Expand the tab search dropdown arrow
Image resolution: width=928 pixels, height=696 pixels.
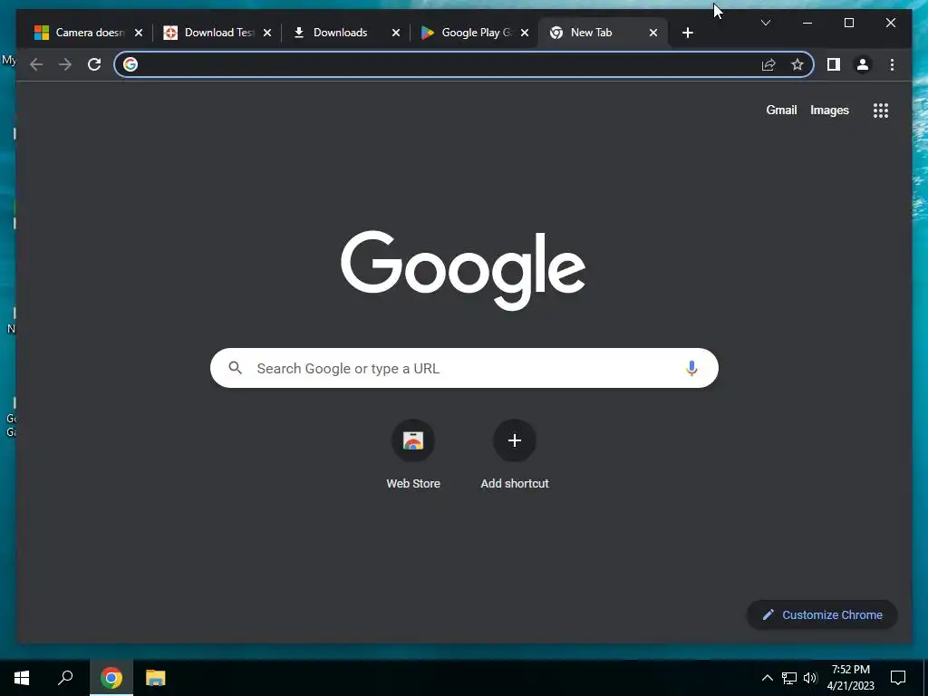click(765, 23)
